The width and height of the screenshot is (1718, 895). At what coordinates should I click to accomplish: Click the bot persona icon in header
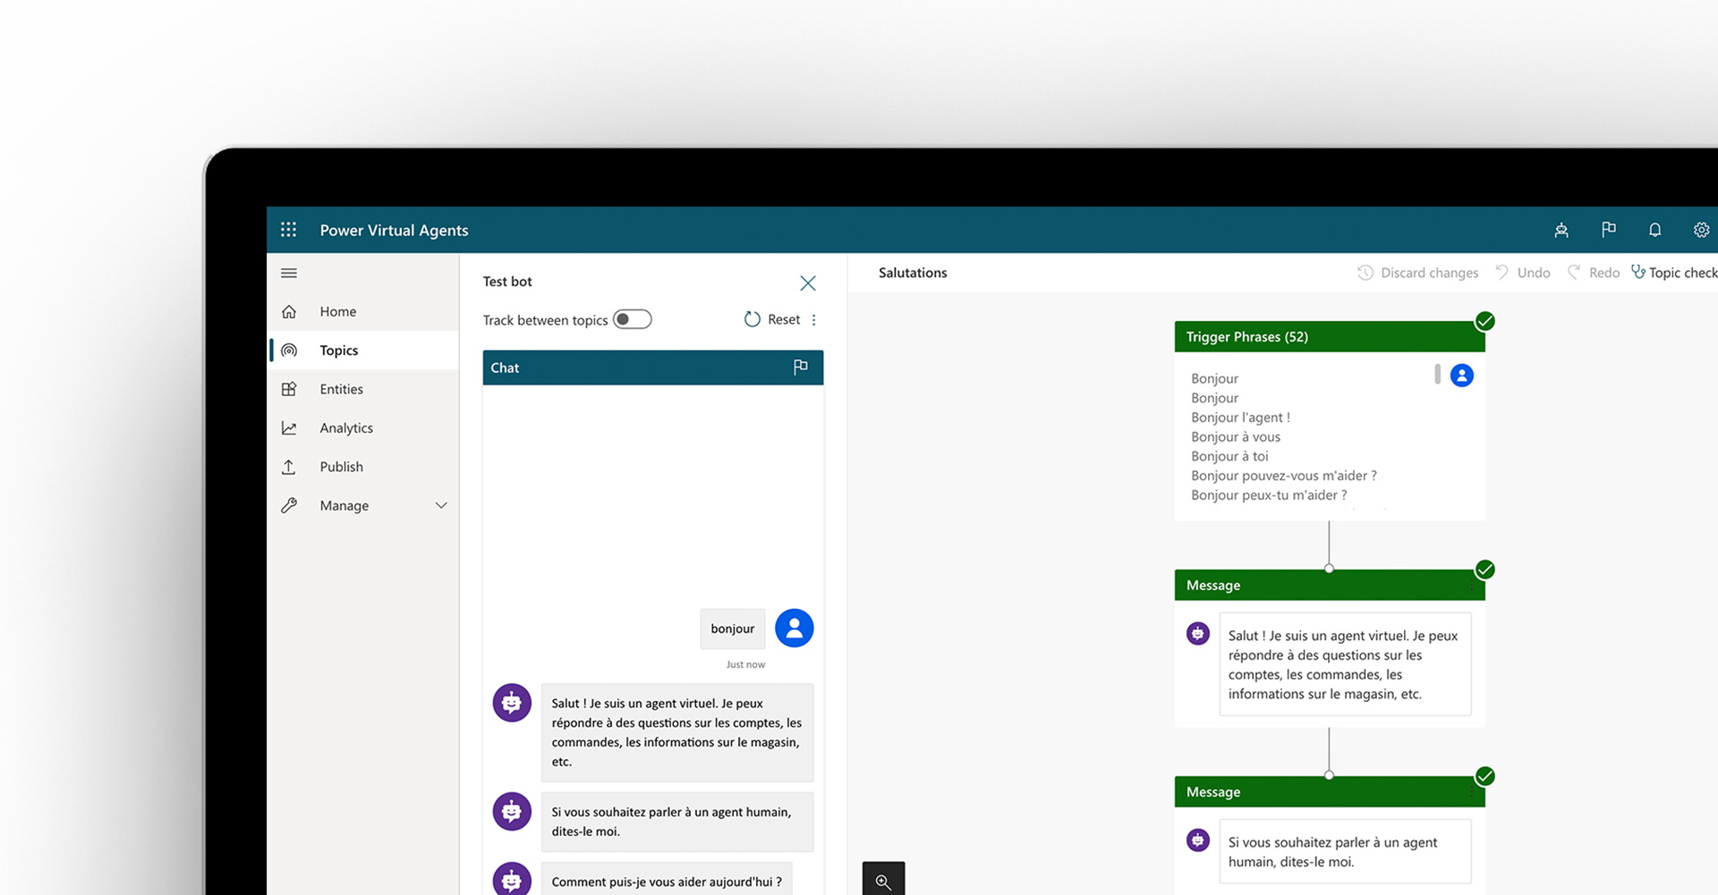(1561, 230)
